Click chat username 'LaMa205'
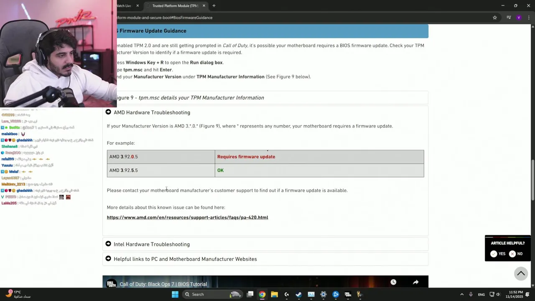Screen dimensions: 535x301 coord(9,203)
